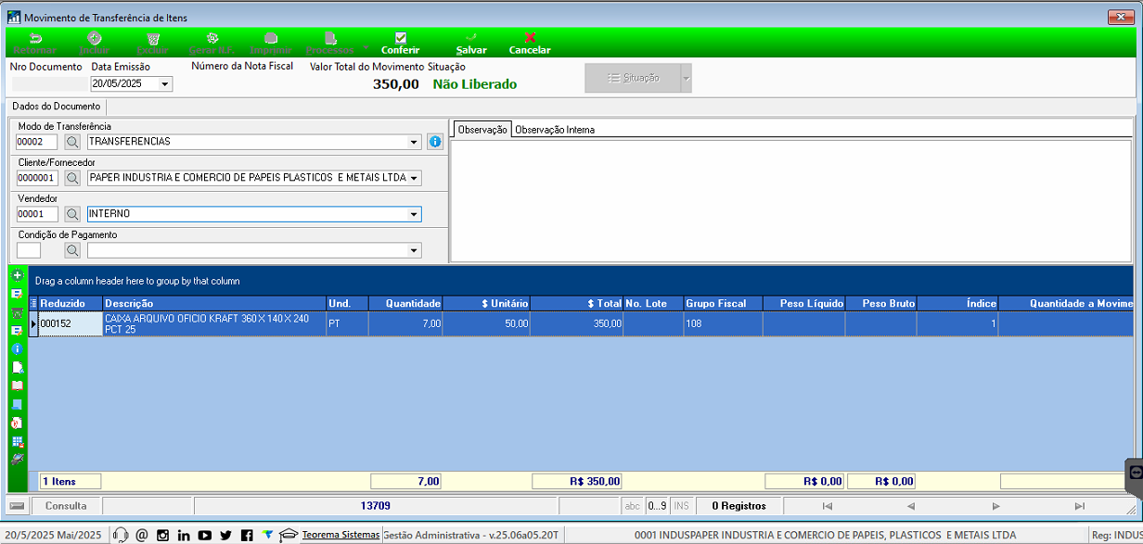Click inside the Observação text area

click(791, 200)
